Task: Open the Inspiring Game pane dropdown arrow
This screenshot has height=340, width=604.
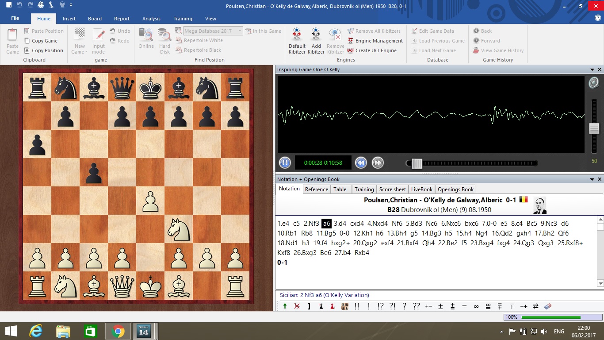Action: tap(593, 70)
